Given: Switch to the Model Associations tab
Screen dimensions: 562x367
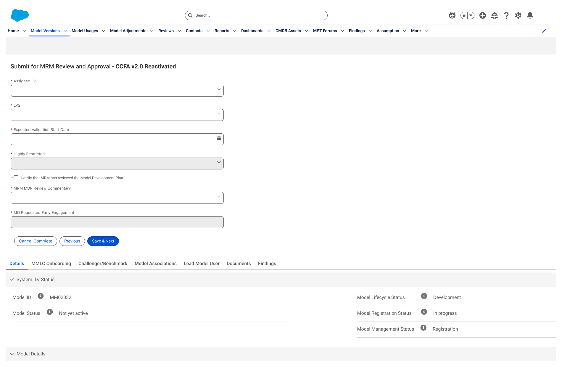Looking at the screenshot, I should point(156,264).
